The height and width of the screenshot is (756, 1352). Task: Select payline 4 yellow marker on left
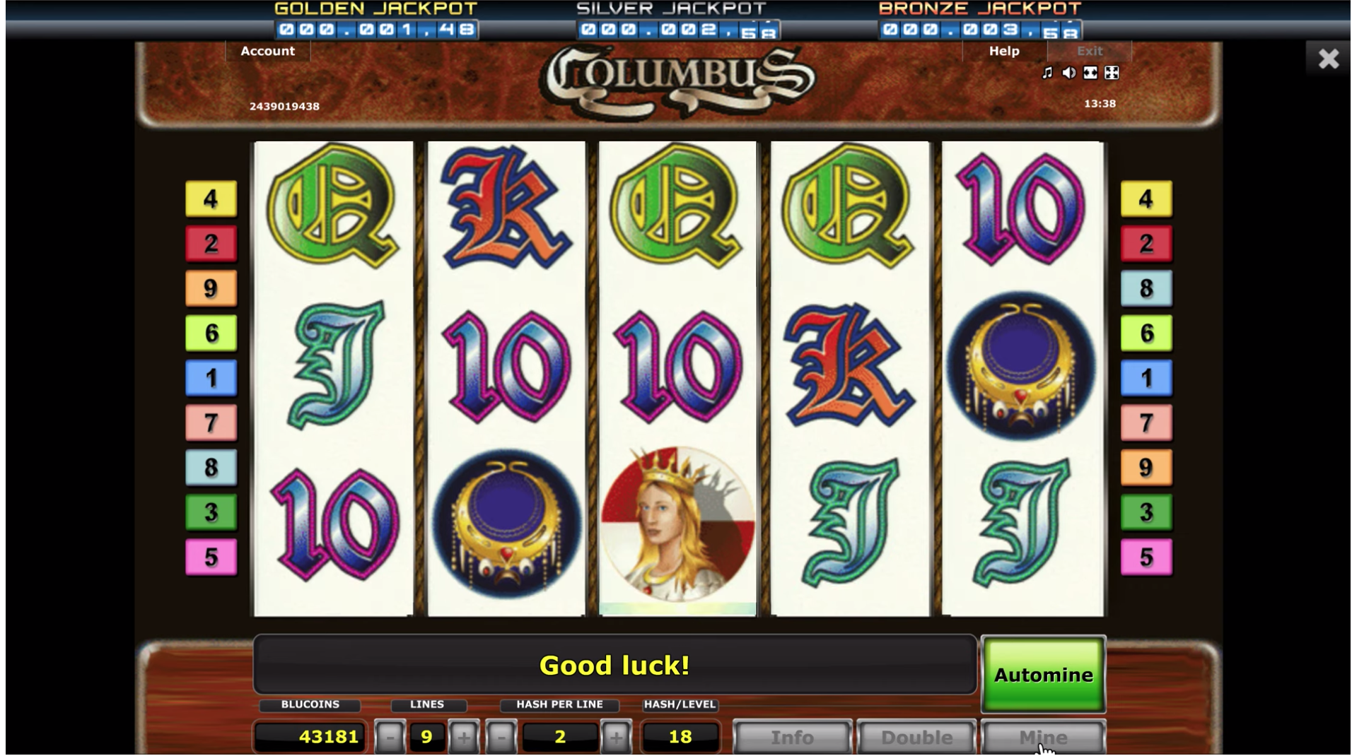211,199
